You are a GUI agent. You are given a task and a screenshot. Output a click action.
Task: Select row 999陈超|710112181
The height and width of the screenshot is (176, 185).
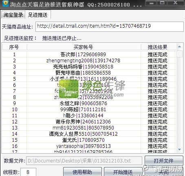[89, 110]
